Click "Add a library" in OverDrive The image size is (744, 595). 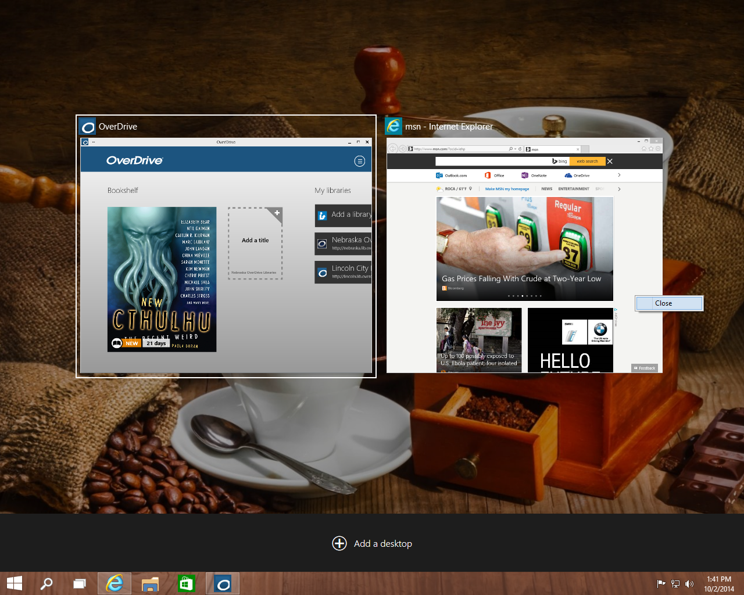coord(343,215)
